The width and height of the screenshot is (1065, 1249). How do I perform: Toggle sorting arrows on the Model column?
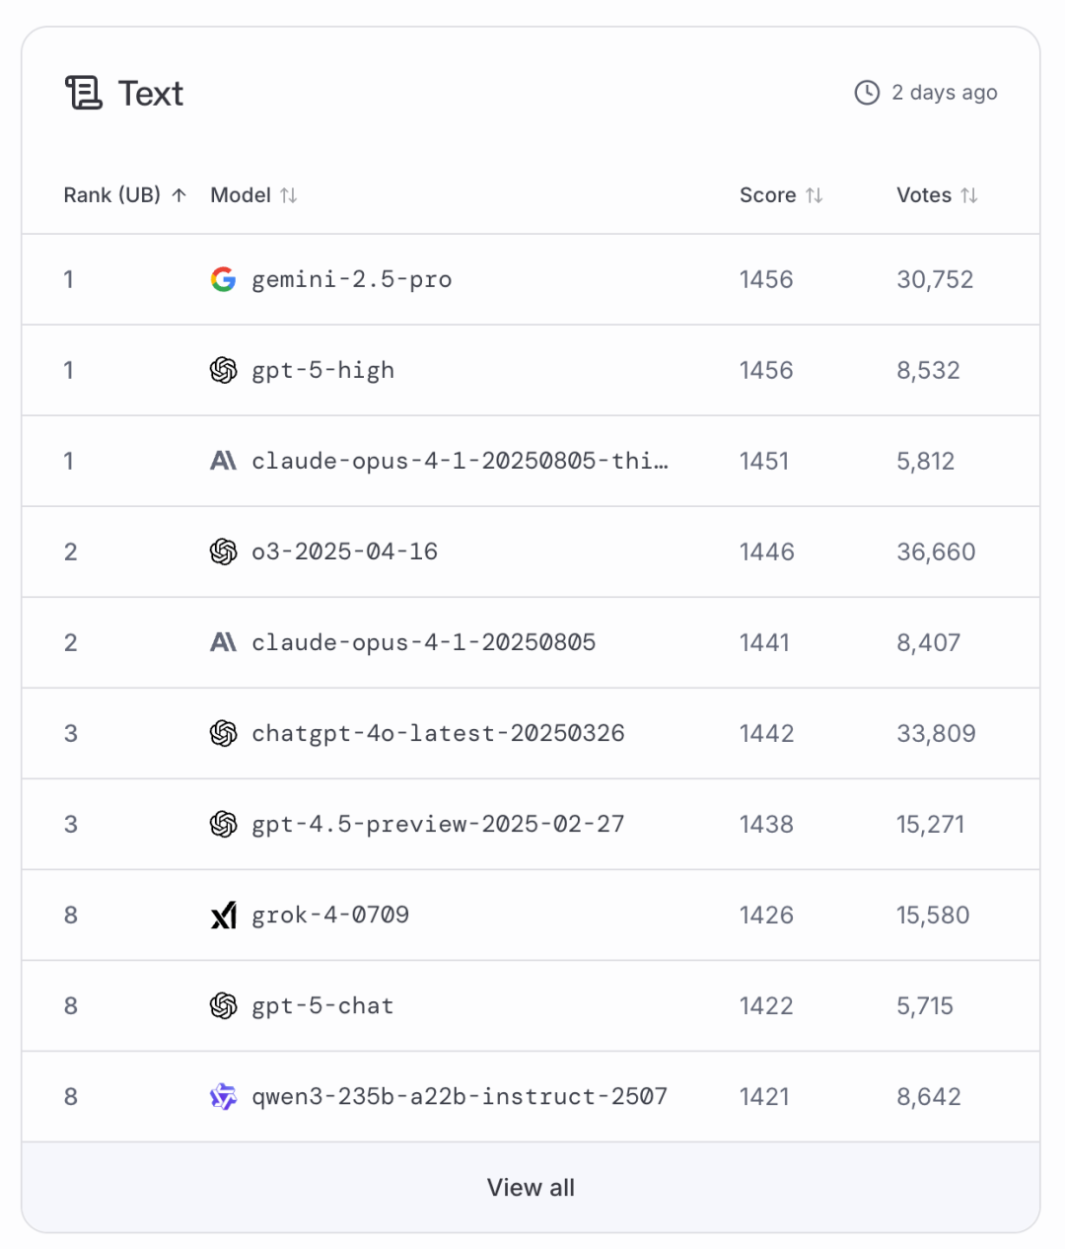(x=288, y=195)
